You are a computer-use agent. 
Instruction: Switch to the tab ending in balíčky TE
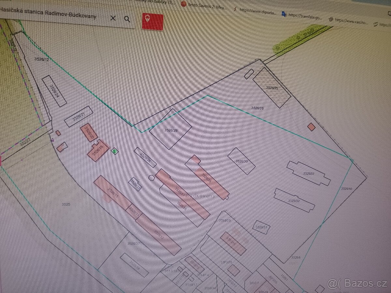[156, 3]
